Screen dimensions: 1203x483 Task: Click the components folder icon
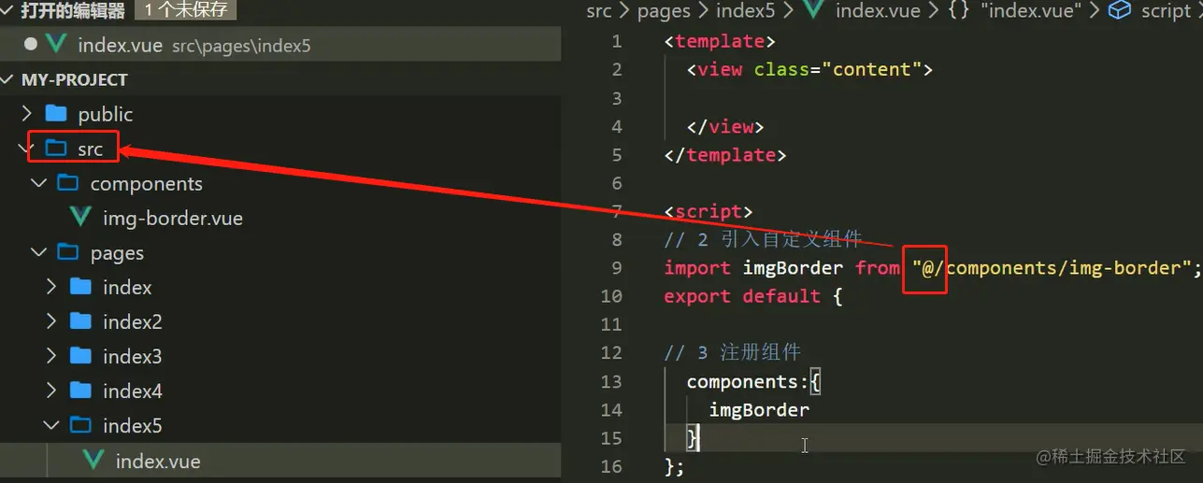click(67, 183)
